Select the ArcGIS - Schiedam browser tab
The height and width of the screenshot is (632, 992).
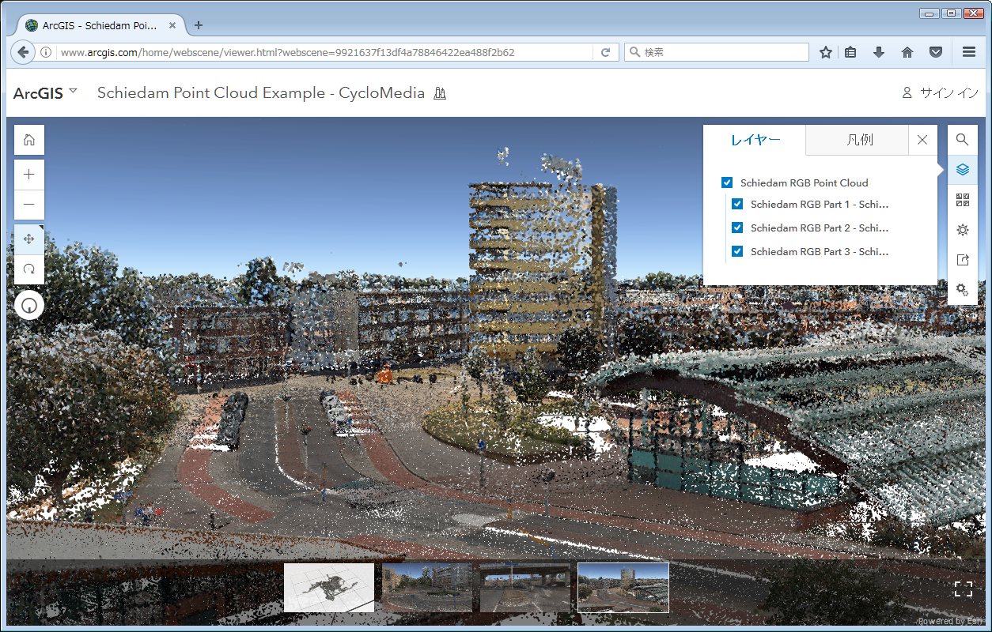pos(99,25)
